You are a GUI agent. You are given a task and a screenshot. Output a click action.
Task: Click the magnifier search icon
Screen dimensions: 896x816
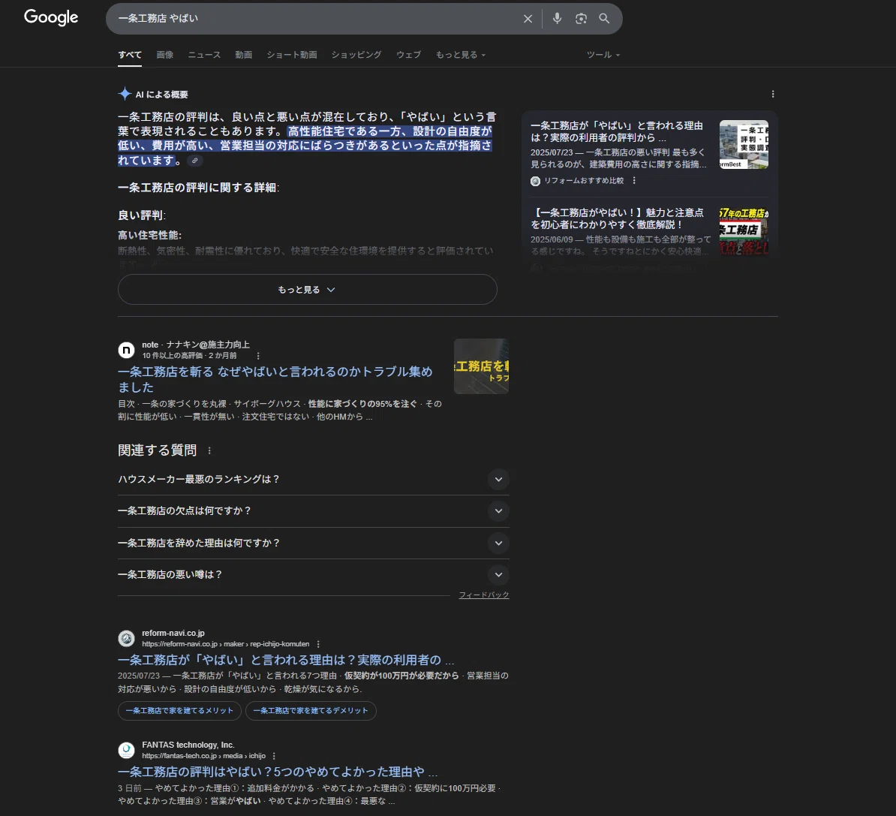604,19
